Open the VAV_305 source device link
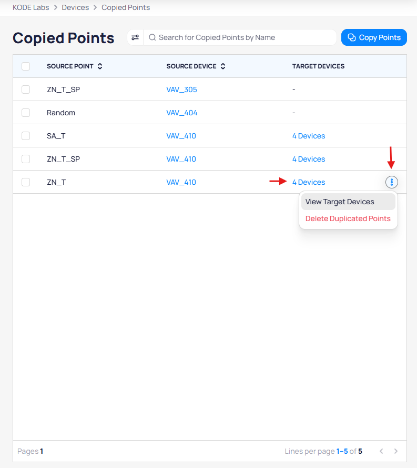The width and height of the screenshot is (417, 468). click(x=181, y=89)
